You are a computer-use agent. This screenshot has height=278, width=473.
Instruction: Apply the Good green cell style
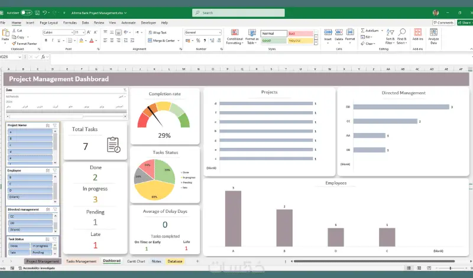pos(274,40)
